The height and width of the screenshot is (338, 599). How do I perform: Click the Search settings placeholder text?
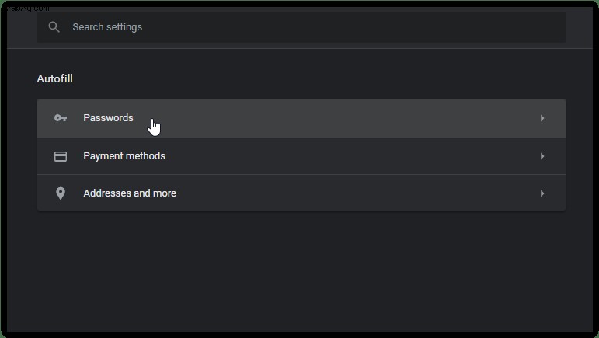(107, 27)
